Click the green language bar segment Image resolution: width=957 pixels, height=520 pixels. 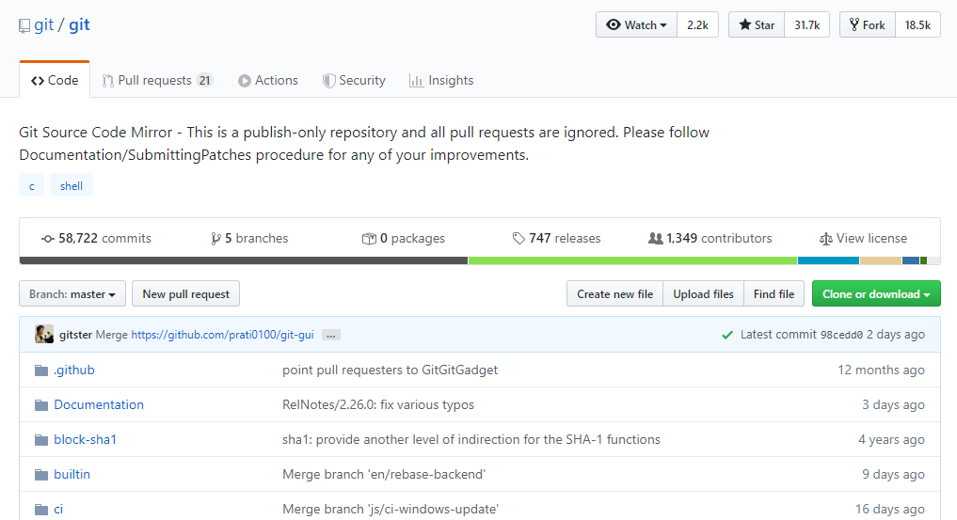(633, 260)
